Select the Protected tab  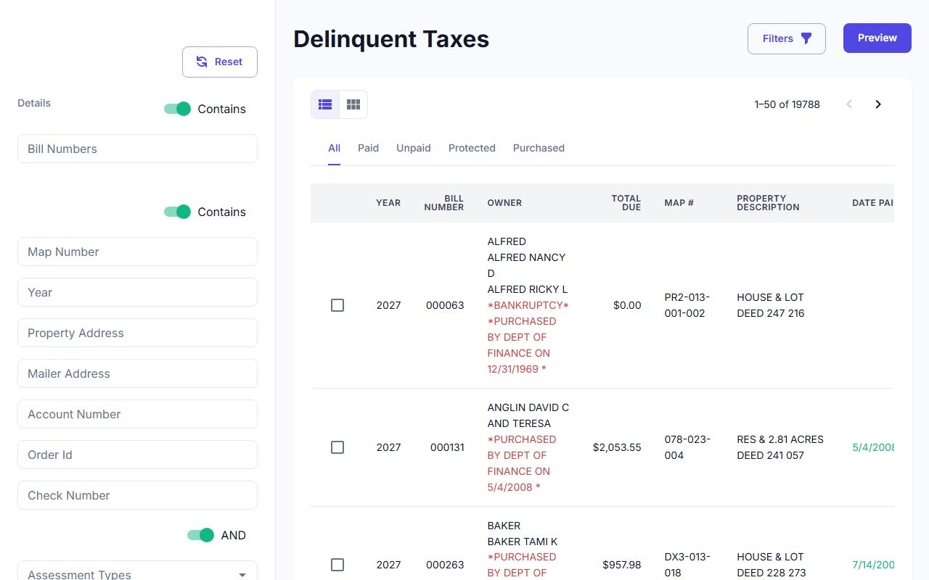[x=472, y=148]
